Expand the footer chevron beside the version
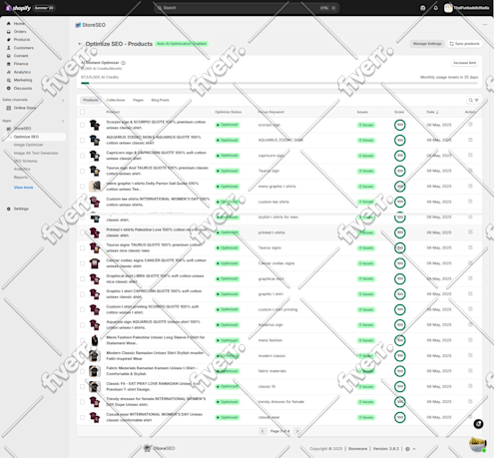This screenshot has height=458, width=494. pyautogui.click(x=414, y=449)
